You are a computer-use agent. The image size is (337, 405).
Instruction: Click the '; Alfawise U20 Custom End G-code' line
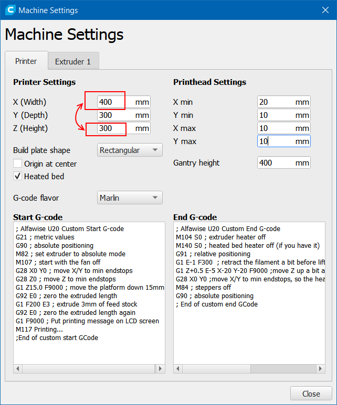tap(228, 228)
